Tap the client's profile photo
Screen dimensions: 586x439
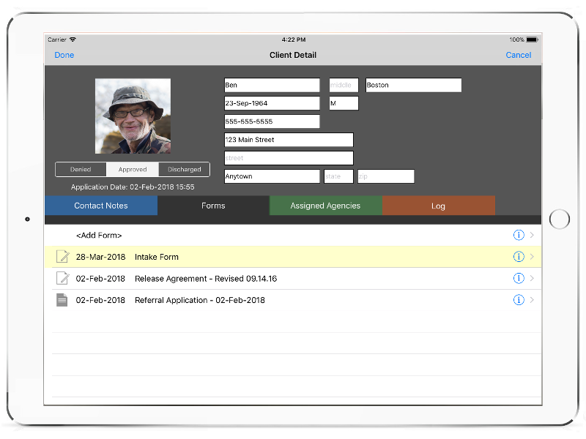point(133,116)
